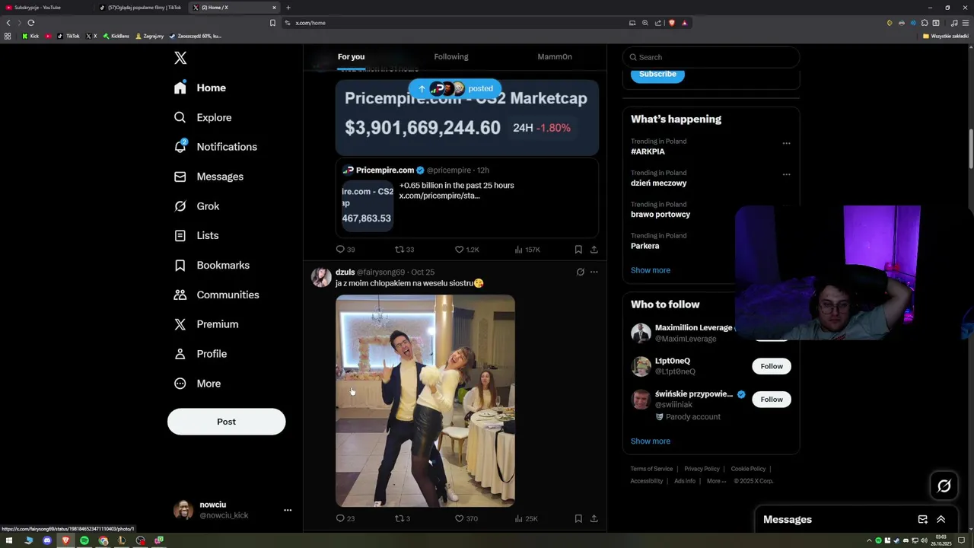Expand the Messages drawer
This screenshot has width=974, height=548.
tap(941, 519)
